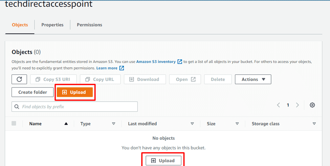Click the No objects message
330x166 pixels.
(163, 138)
